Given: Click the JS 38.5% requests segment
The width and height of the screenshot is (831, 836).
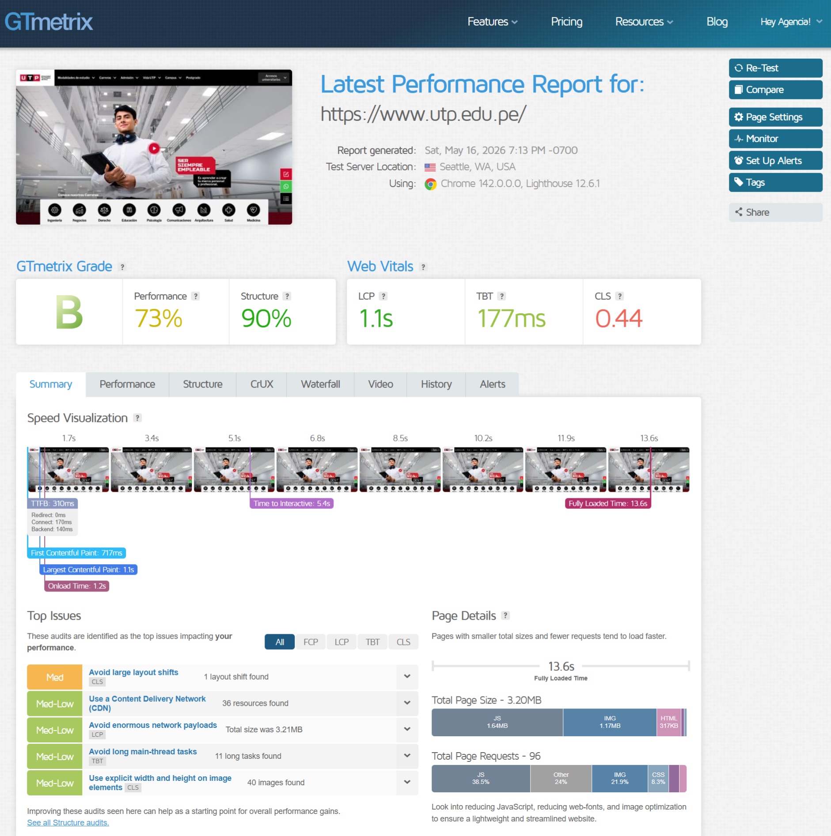Looking at the screenshot, I should click(x=481, y=778).
